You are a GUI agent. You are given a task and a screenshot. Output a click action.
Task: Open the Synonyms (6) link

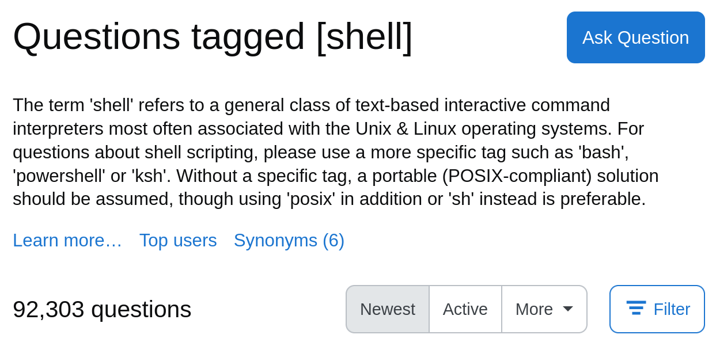(289, 240)
